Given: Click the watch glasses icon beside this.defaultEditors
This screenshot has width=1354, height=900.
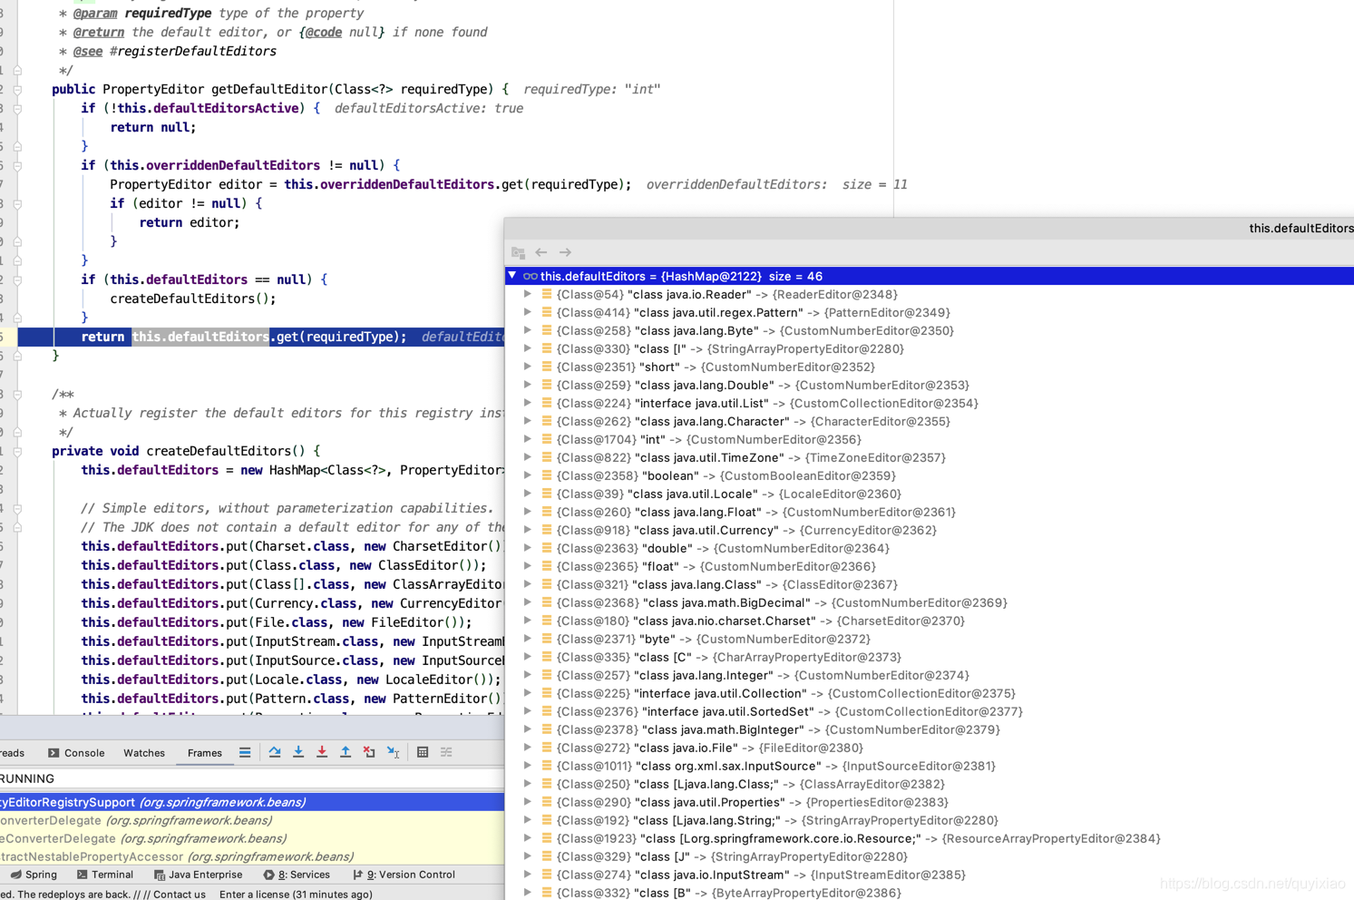Looking at the screenshot, I should click(x=531, y=276).
